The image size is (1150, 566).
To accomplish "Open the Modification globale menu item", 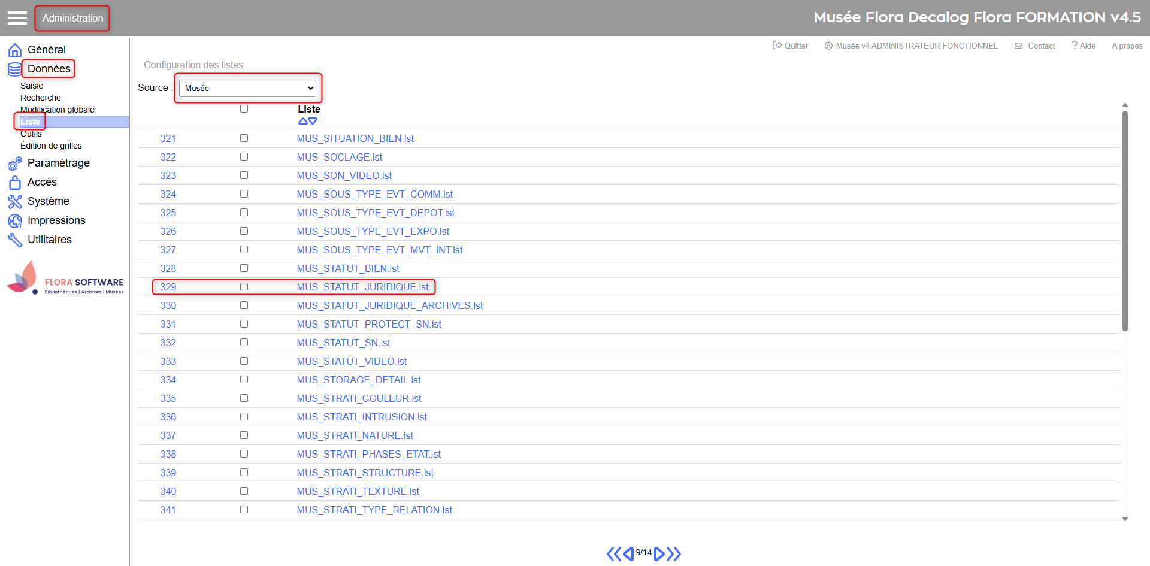I will point(57,110).
